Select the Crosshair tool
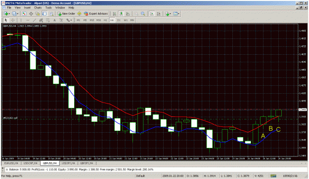 [x=13, y=20]
